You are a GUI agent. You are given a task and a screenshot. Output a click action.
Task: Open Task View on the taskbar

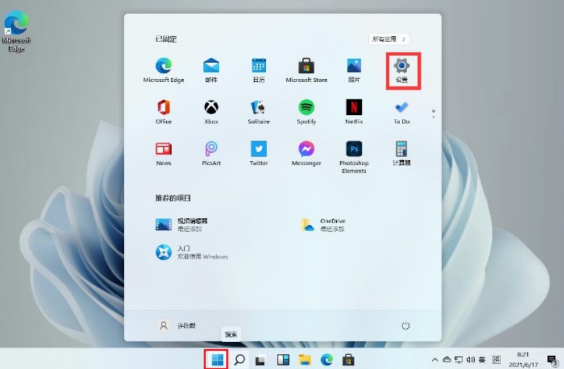[x=261, y=359]
